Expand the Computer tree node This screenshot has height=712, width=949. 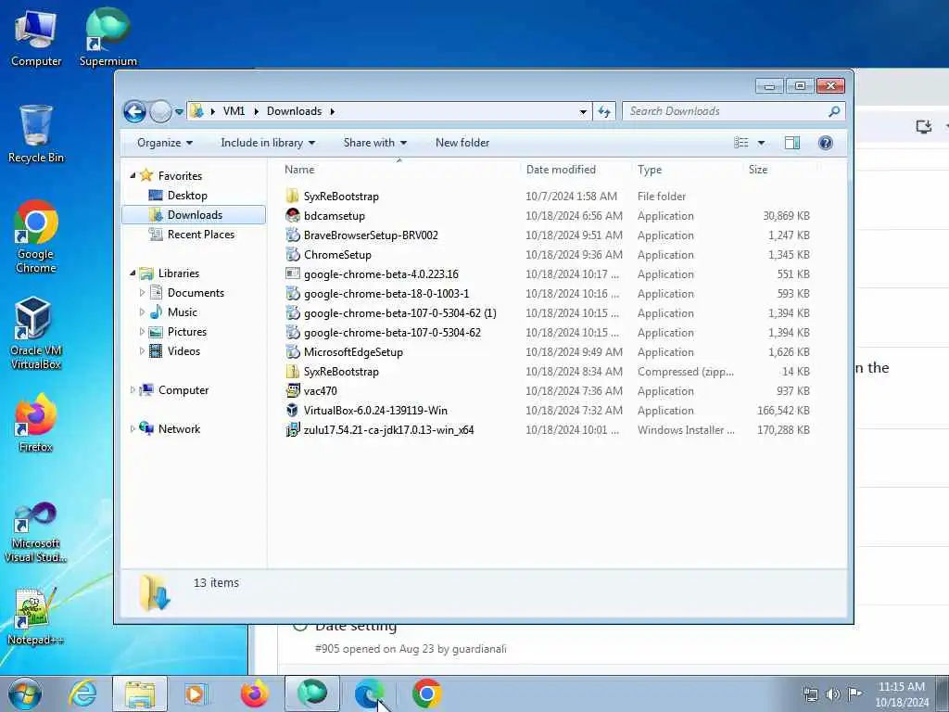(x=133, y=390)
